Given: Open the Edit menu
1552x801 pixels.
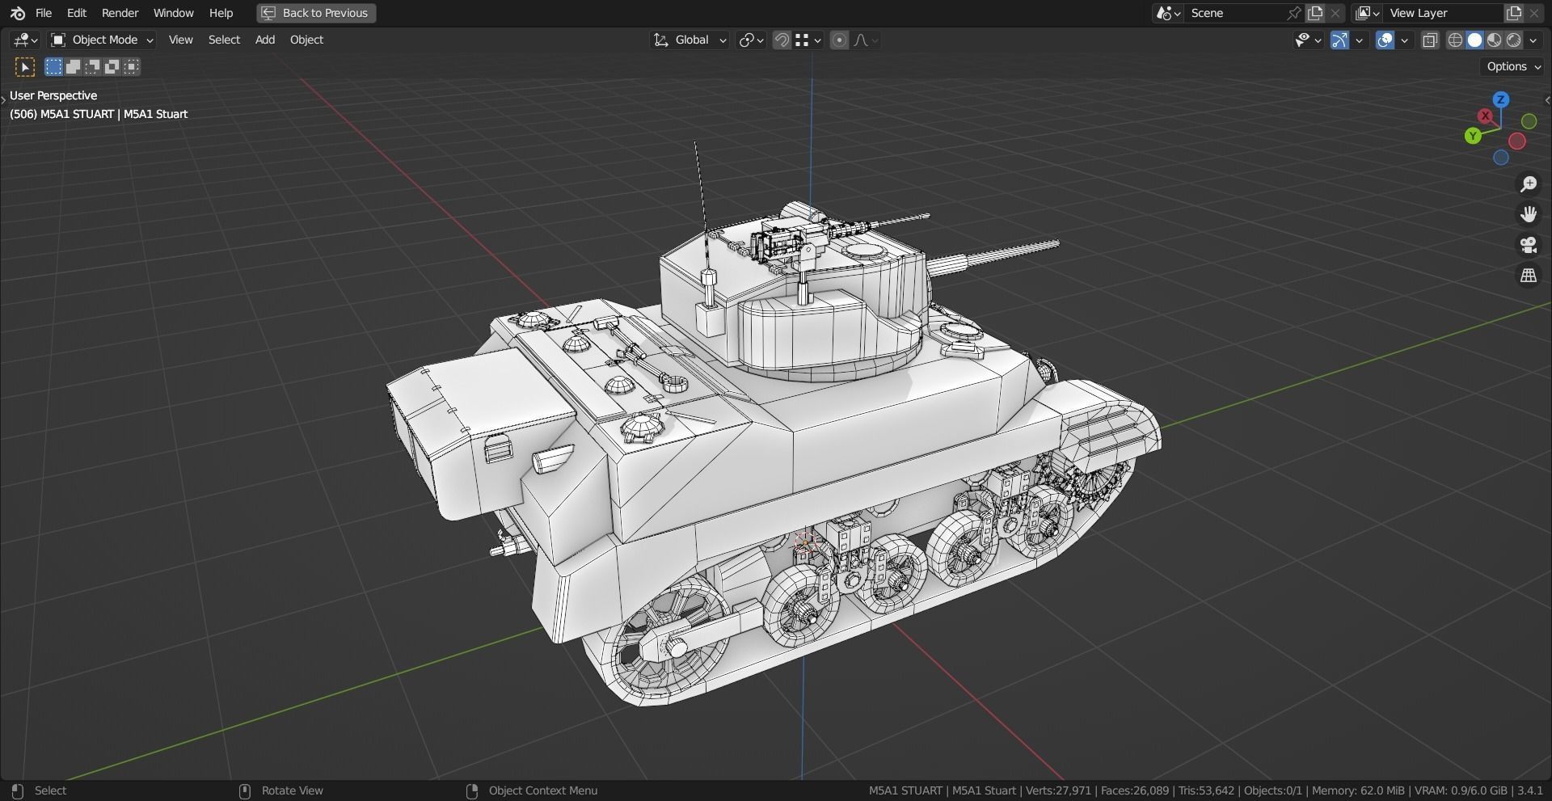Looking at the screenshot, I should coord(77,13).
